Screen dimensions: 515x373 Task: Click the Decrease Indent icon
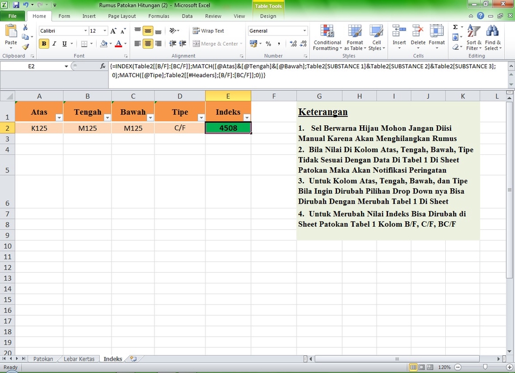[x=173, y=43]
